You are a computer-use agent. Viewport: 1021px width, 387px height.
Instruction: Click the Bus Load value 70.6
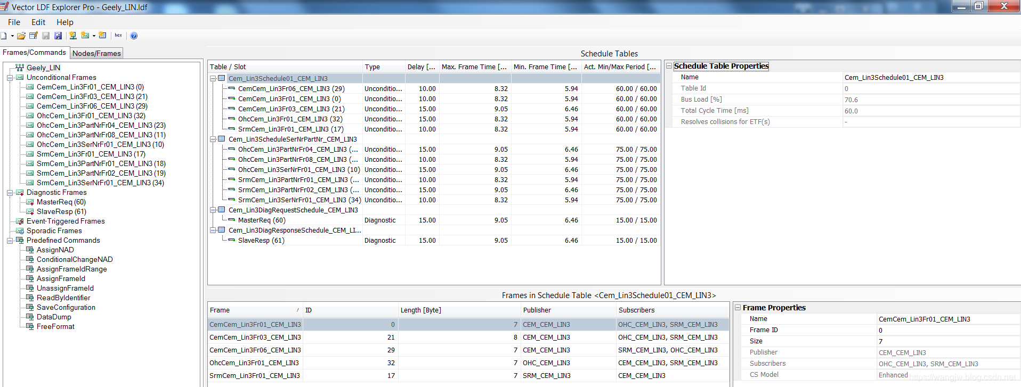click(x=931, y=100)
